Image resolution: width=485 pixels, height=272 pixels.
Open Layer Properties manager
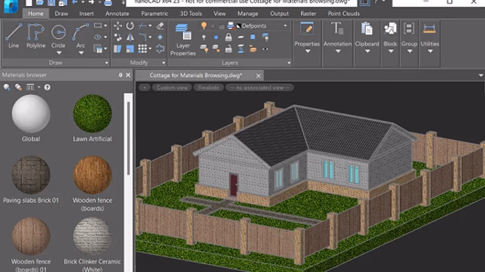[x=183, y=40]
